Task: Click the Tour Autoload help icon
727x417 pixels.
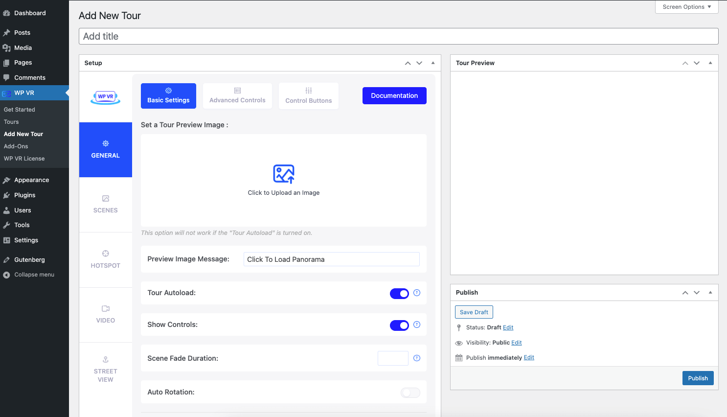Action: [x=417, y=293]
